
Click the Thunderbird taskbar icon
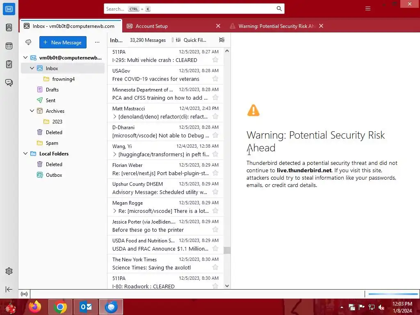coord(111,307)
